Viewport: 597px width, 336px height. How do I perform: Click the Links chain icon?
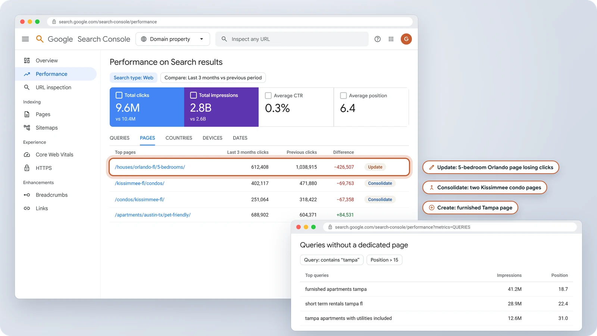pyautogui.click(x=27, y=208)
